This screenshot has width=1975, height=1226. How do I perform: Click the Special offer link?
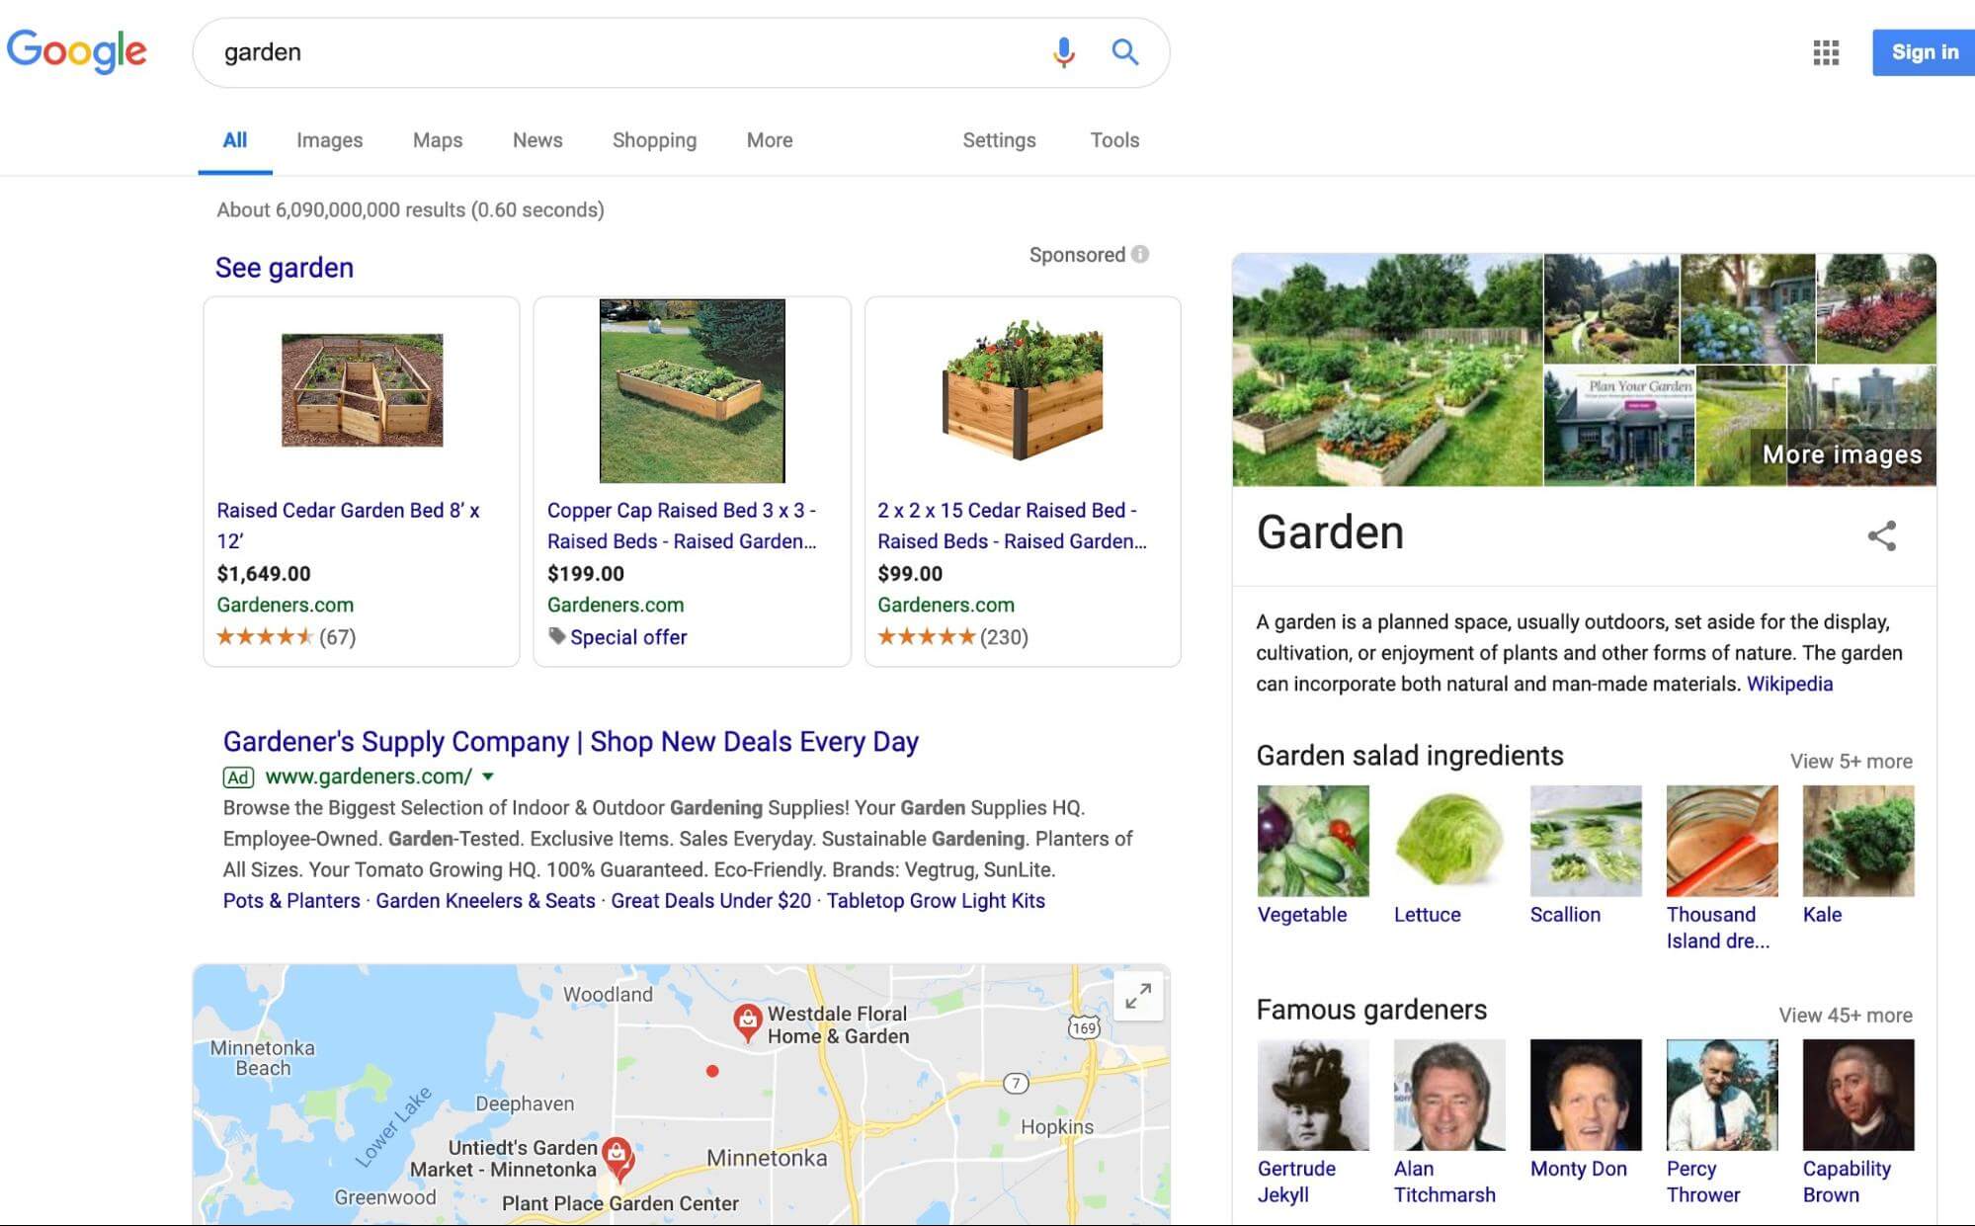[628, 637]
